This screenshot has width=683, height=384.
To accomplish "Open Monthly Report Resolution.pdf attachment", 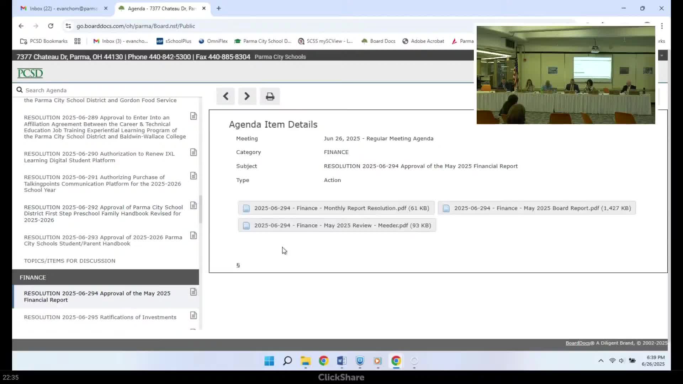I will click(x=336, y=208).
